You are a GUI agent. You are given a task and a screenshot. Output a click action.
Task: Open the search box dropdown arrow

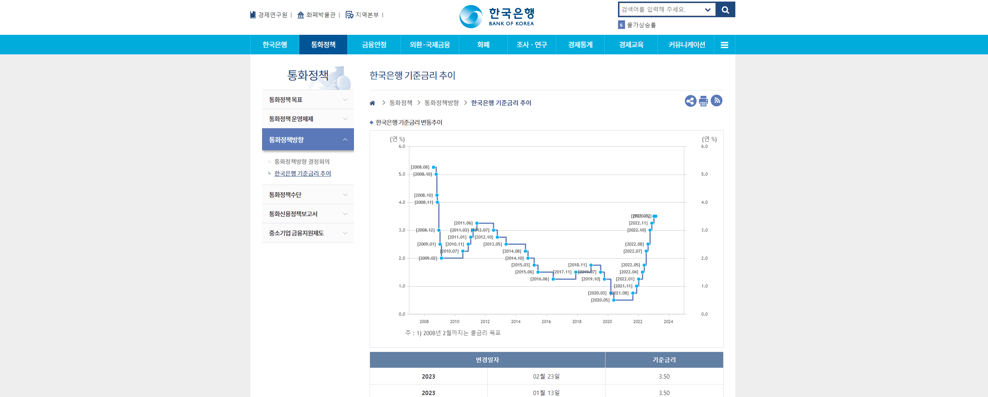pos(708,10)
